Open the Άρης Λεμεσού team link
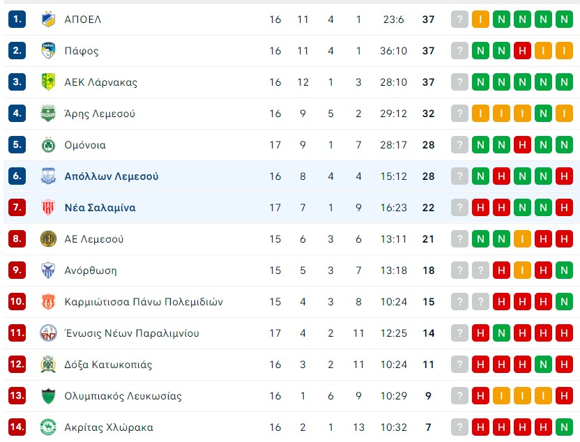Screen dimensions: 580x442 [100, 114]
